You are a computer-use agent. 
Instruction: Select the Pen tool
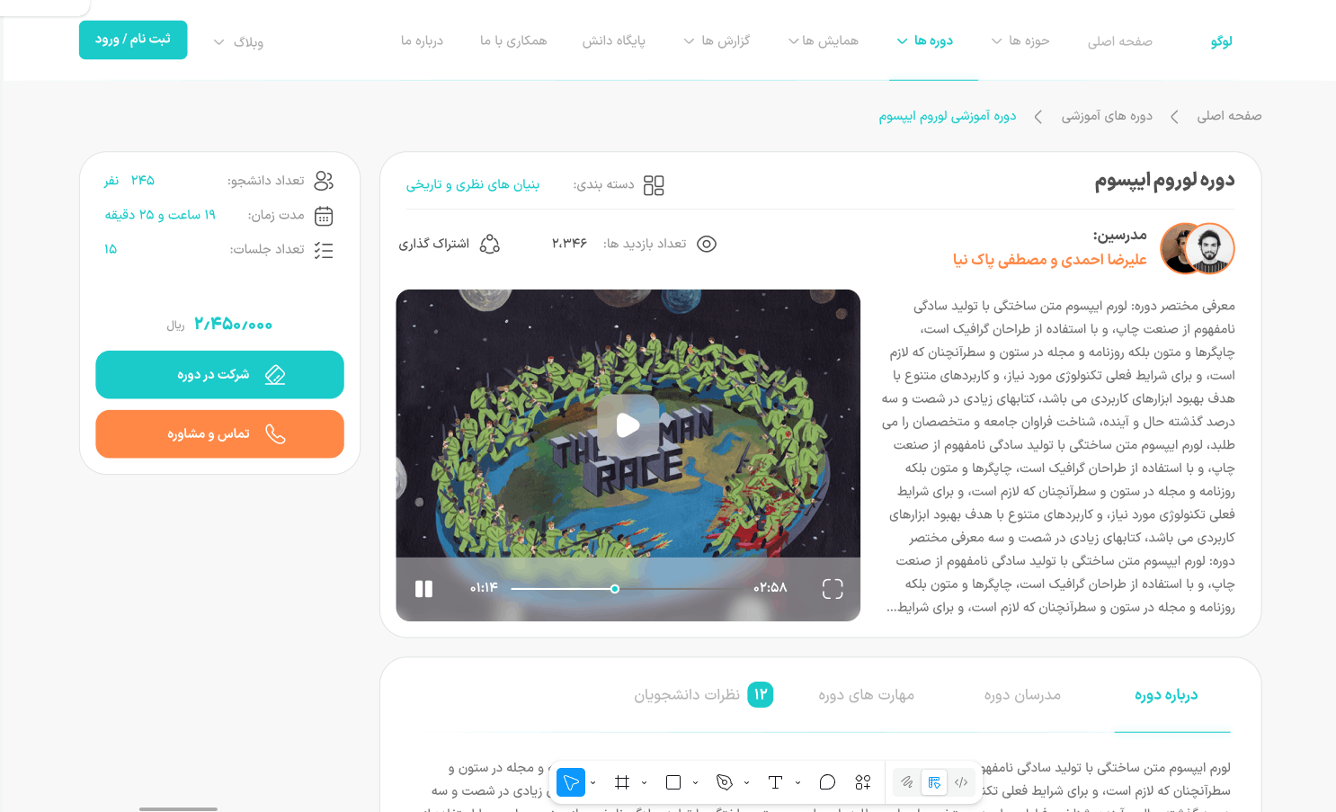(725, 782)
